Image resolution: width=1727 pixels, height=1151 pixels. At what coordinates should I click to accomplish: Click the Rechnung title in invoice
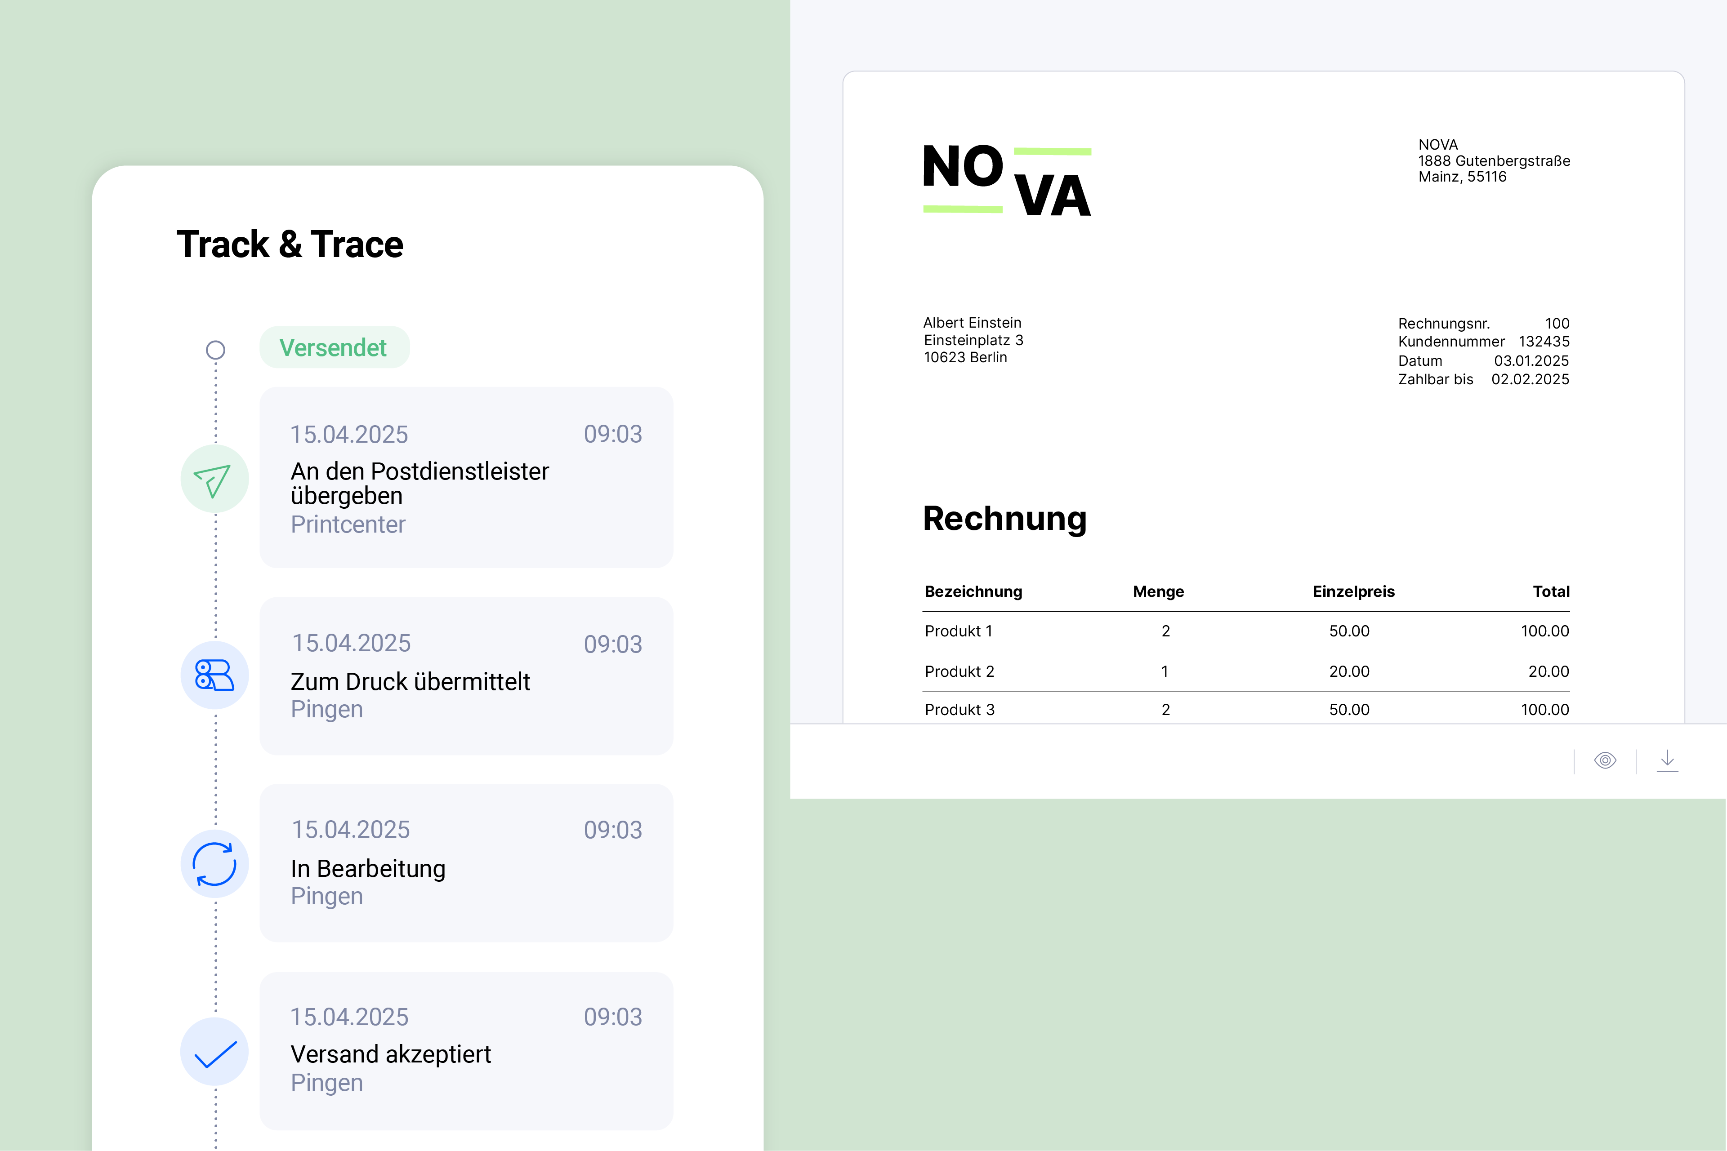click(x=1004, y=519)
